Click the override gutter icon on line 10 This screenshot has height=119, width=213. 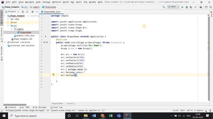click(44, 42)
